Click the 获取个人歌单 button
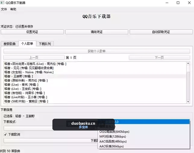The height and width of the screenshot is (153, 194). (97, 51)
